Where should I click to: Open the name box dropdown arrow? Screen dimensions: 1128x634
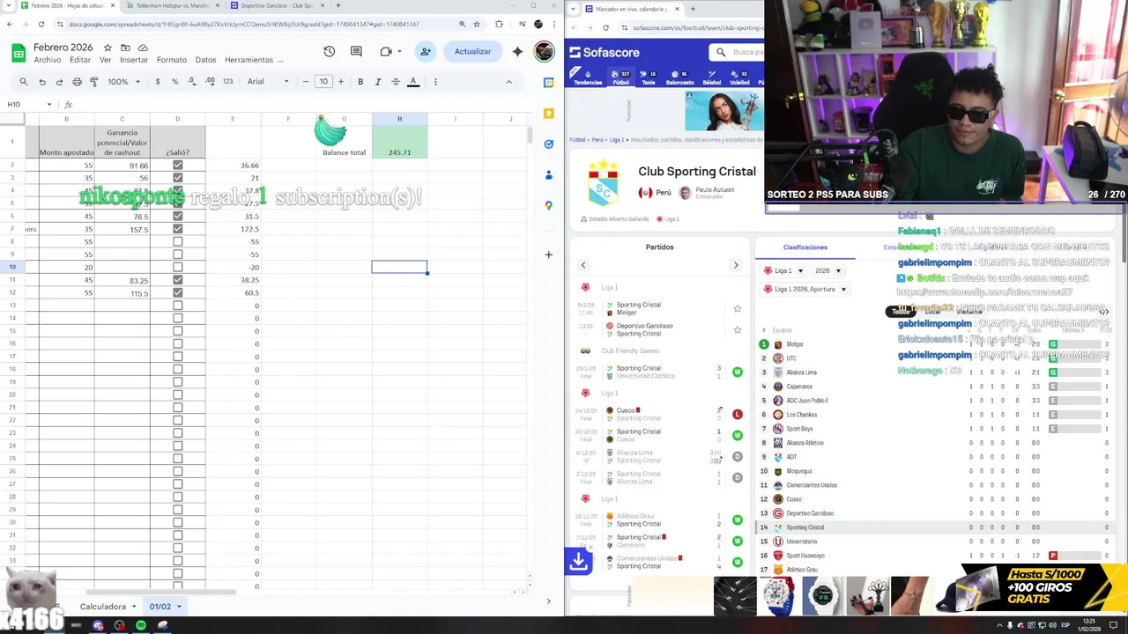[x=49, y=105]
